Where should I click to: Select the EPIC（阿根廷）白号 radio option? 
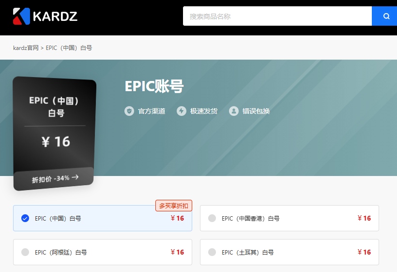coord(25,252)
